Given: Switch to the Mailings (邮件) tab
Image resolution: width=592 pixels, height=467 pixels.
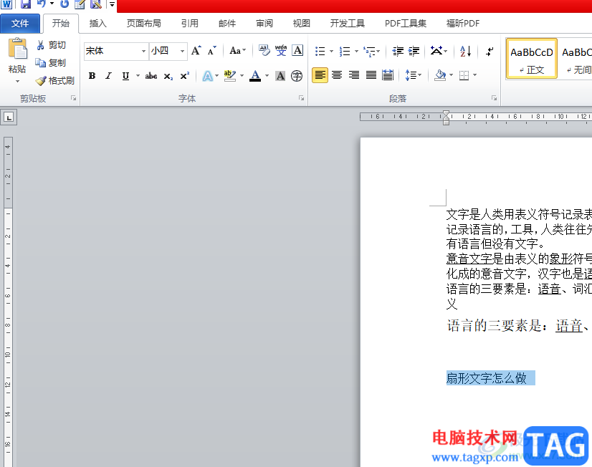Looking at the screenshot, I should (x=227, y=24).
